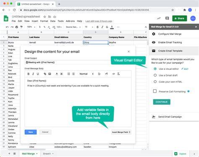
Task: Open the comments icon beside Share
Action: click(x=167, y=18)
